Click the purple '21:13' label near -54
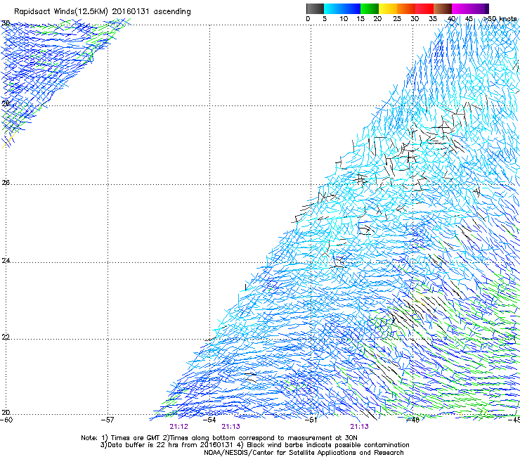This screenshot has height=457, width=520. [230, 427]
